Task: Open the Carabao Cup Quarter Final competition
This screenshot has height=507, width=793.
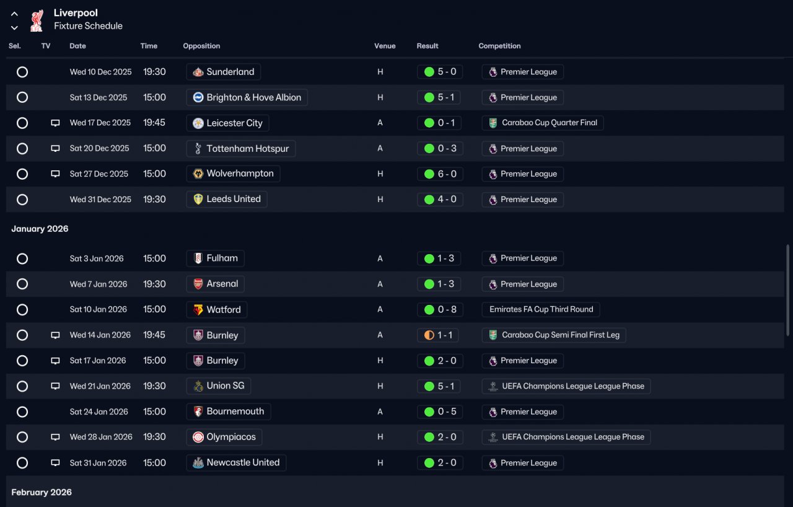Action: [542, 123]
